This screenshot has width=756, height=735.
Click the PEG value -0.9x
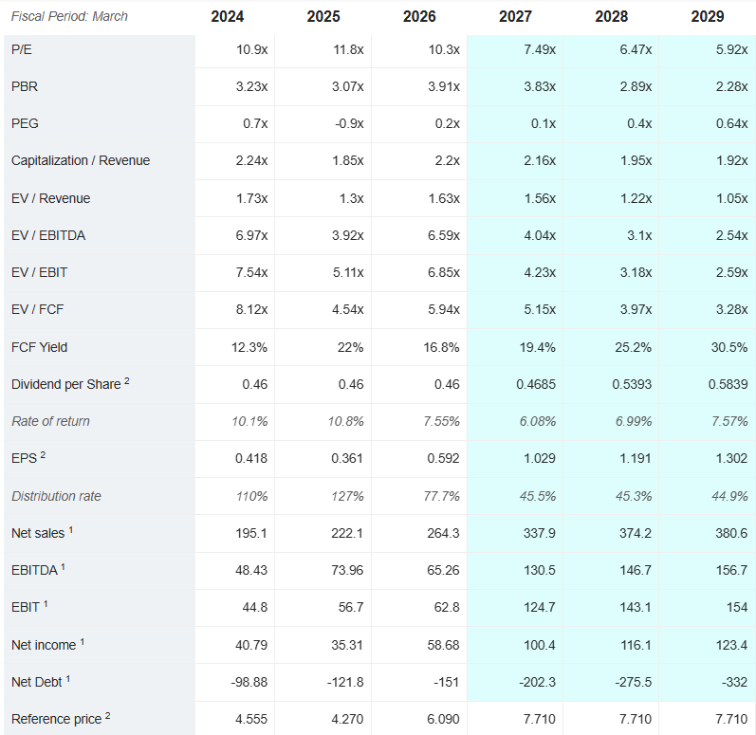[349, 124]
